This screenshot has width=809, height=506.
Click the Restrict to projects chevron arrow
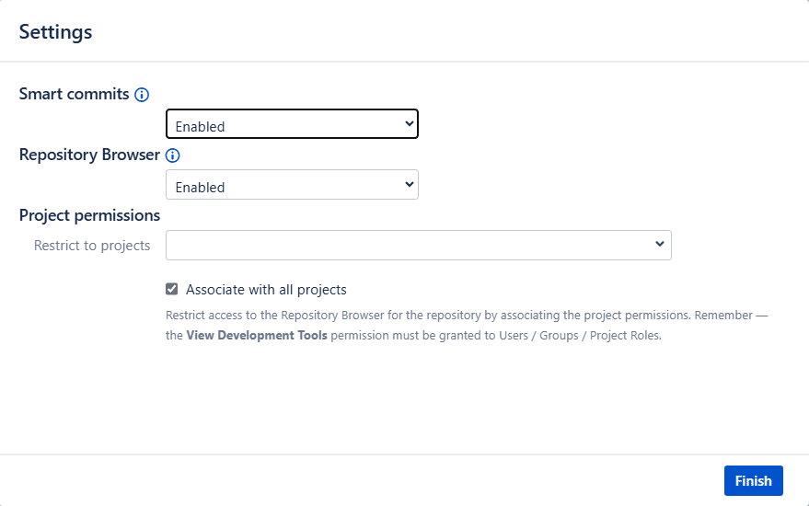pos(659,244)
